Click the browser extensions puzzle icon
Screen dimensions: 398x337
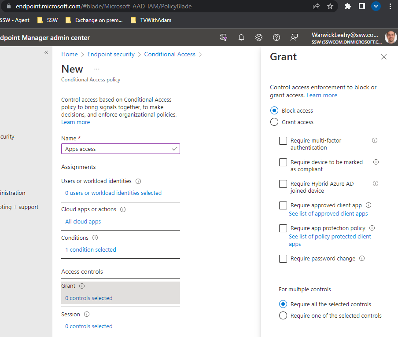(x=347, y=6)
